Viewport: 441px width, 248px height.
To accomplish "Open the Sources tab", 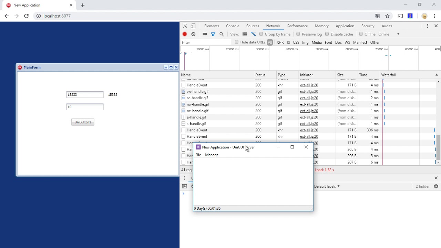I will click(x=253, y=26).
